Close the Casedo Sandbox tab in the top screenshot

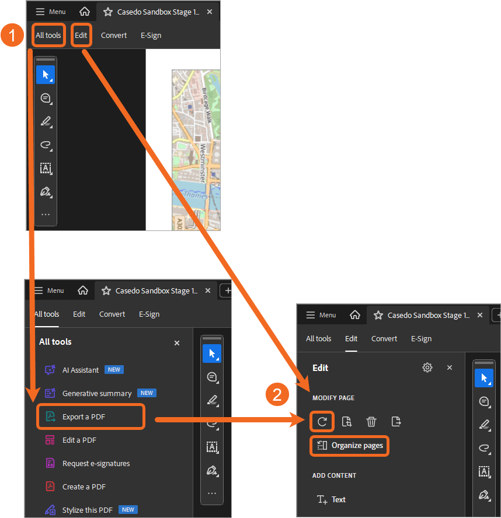click(209, 12)
